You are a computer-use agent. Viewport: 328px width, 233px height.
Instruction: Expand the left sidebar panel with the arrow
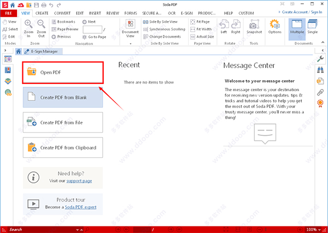coord(5,50)
